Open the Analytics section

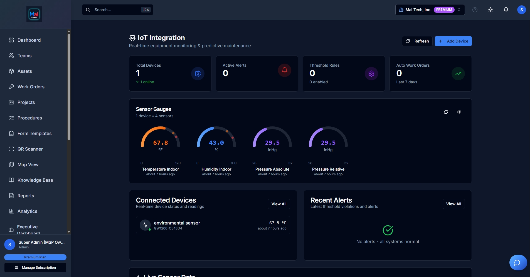27,211
